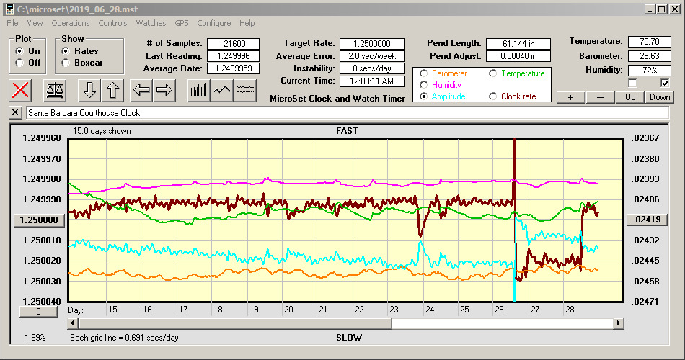
Task: Click the Down button
Action: (660, 97)
